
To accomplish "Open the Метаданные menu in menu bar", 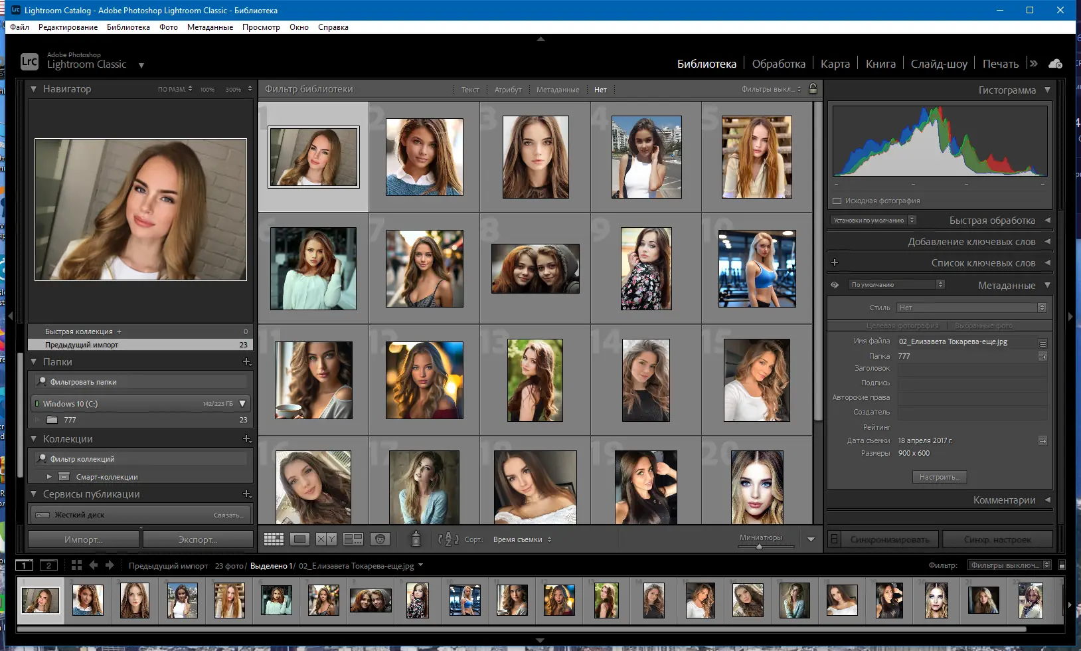I will tap(210, 27).
